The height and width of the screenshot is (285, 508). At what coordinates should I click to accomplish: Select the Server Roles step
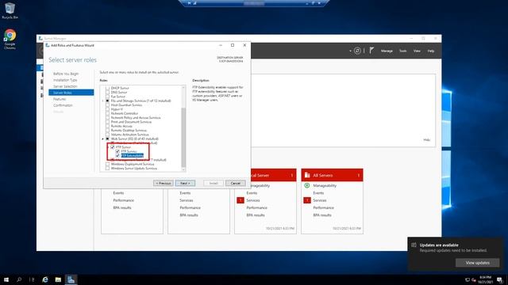click(x=71, y=93)
